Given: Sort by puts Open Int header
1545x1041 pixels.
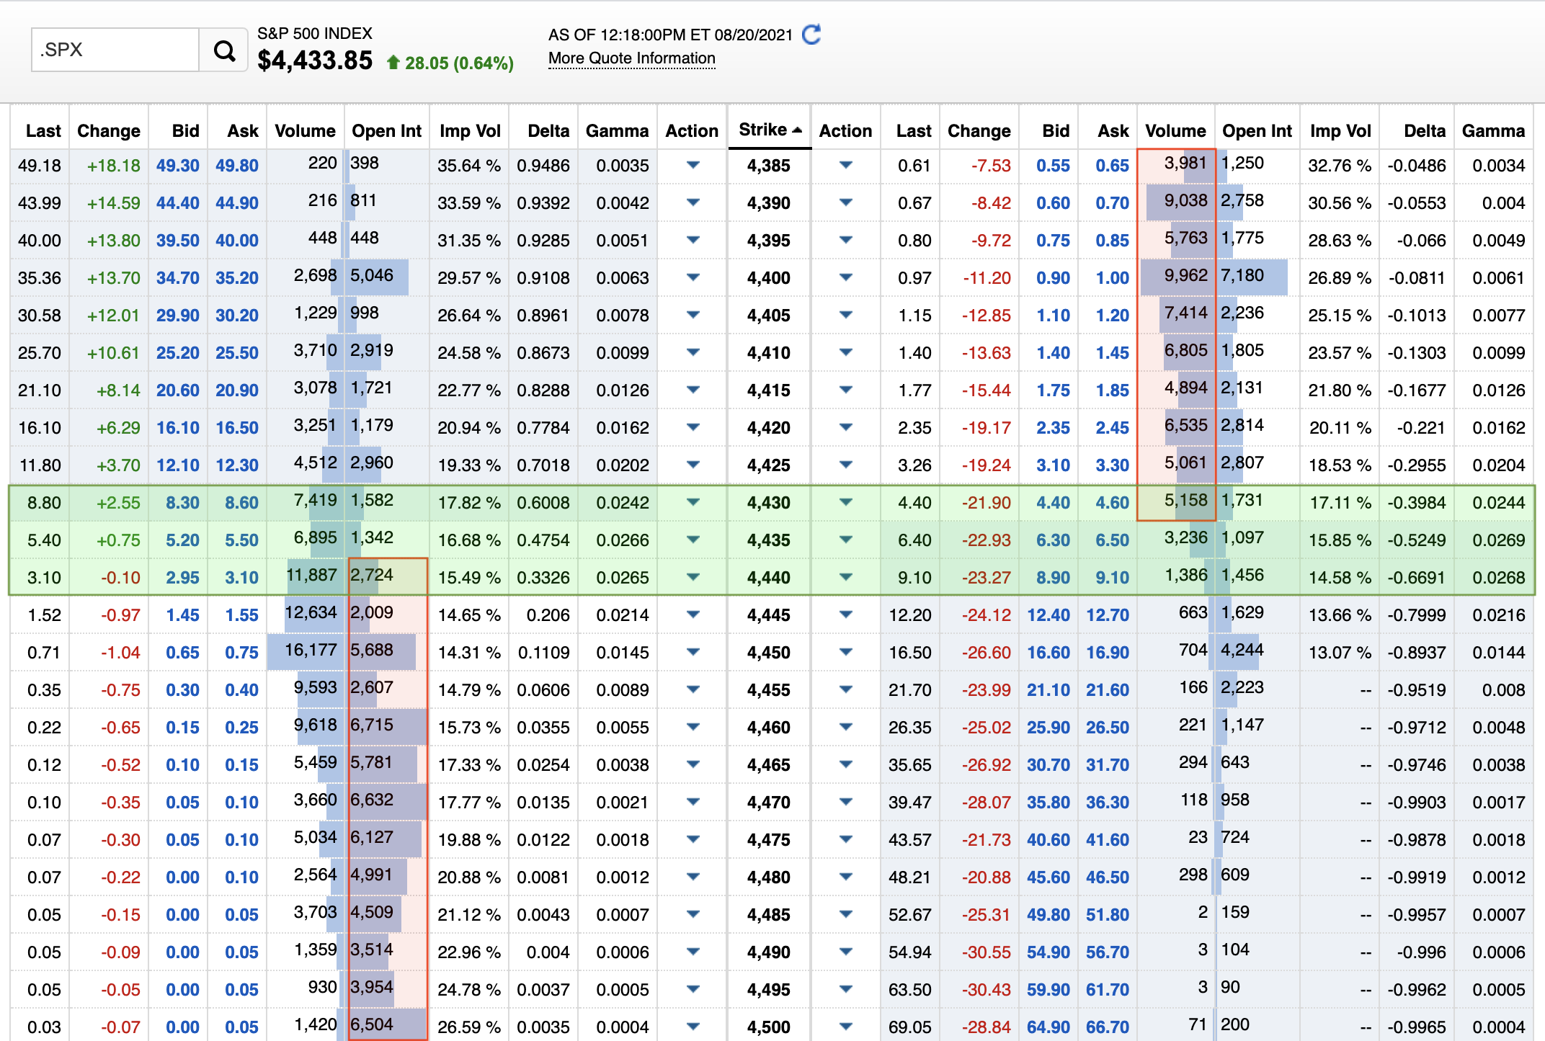Looking at the screenshot, I should click(x=1257, y=131).
